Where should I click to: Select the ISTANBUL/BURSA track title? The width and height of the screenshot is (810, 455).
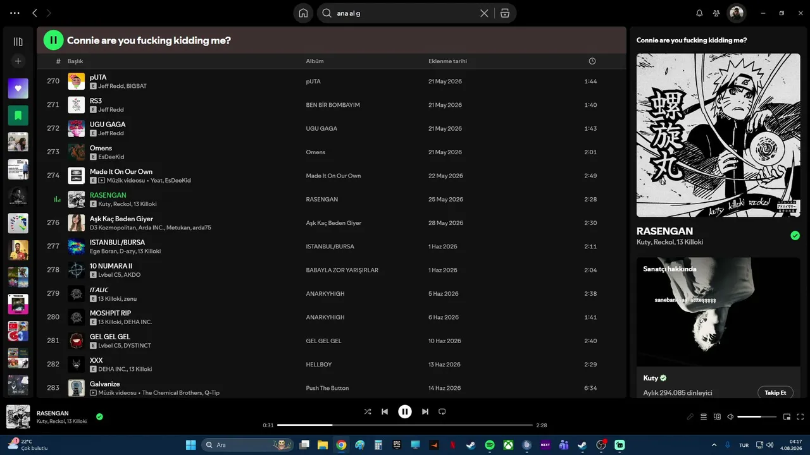117,242
